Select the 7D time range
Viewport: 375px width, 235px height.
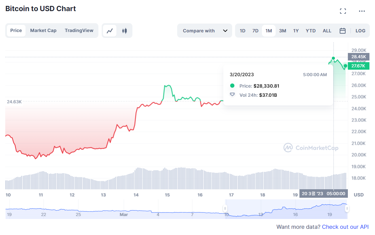coord(255,31)
